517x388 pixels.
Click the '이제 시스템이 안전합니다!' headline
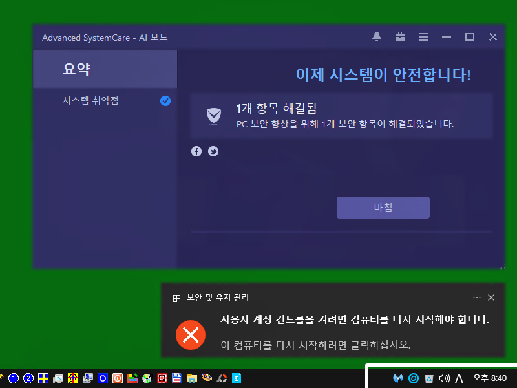pyautogui.click(x=383, y=75)
